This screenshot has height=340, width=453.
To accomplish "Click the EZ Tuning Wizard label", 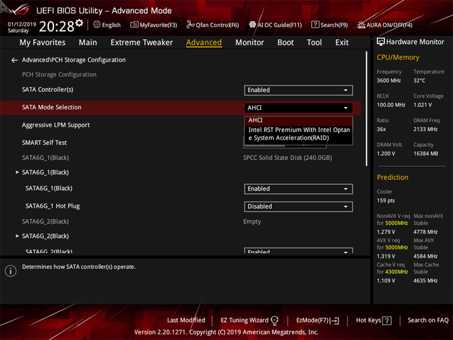I will coord(244,320).
